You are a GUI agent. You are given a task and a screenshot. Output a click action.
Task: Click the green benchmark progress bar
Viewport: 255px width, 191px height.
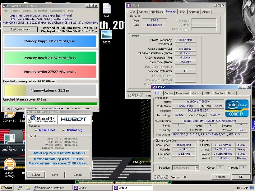50,104
